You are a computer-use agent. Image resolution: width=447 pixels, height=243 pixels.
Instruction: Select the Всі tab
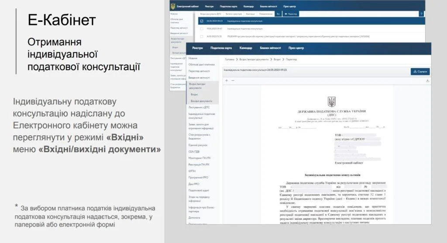[x=278, y=14]
